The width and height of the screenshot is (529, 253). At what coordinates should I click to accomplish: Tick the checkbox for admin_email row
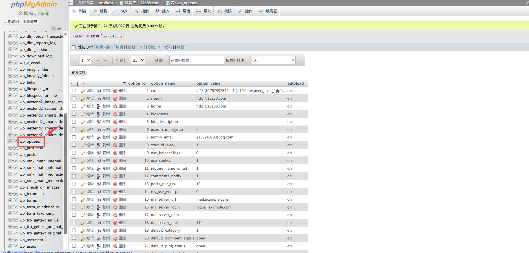[x=74, y=137]
